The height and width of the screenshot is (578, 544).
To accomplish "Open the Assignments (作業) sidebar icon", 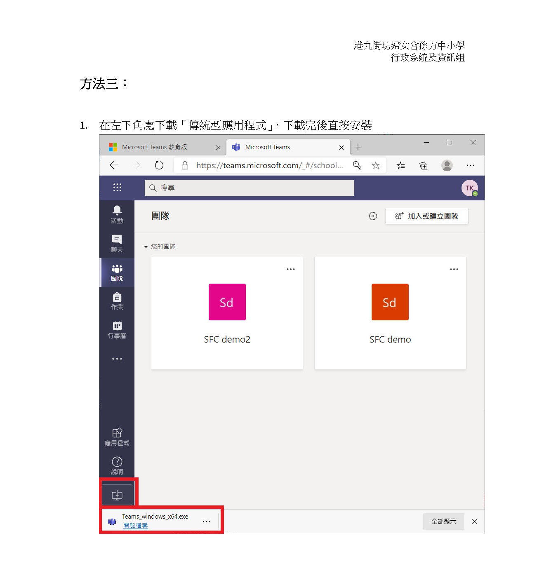I will pos(117,301).
